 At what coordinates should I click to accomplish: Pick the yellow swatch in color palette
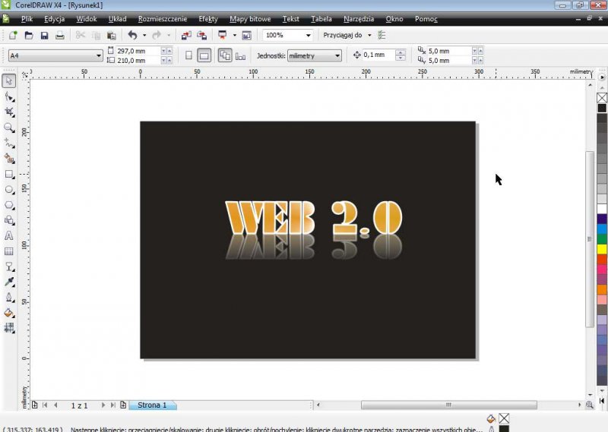(x=602, y=248)
